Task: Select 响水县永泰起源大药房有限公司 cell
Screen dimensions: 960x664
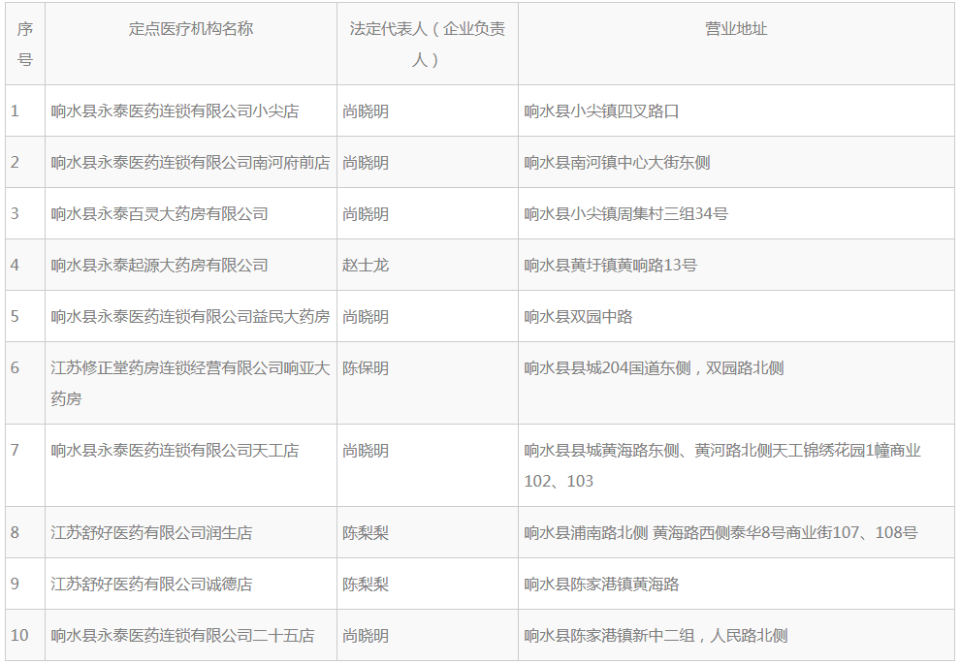Action: tap(159, 266)
